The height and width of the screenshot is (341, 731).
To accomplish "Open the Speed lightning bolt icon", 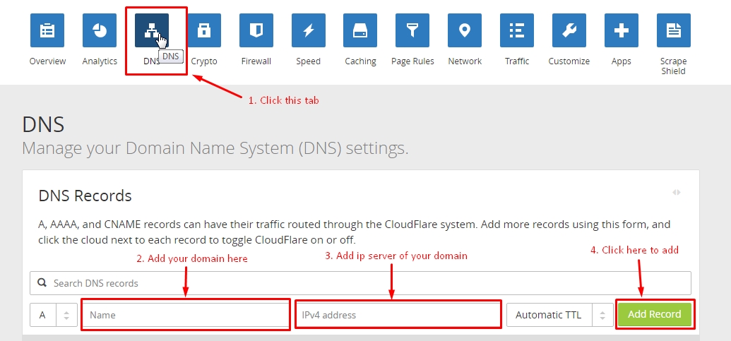I will tap(308, 30).
